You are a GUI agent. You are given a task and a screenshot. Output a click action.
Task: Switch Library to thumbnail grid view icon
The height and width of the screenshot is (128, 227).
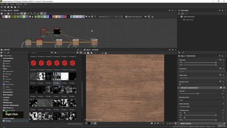coord(81,53)
